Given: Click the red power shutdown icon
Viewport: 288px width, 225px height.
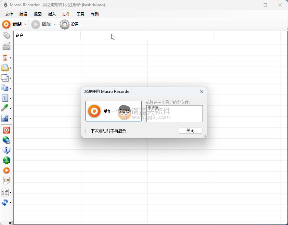Looking at the screenshot, I should click(x=7, y=130).
